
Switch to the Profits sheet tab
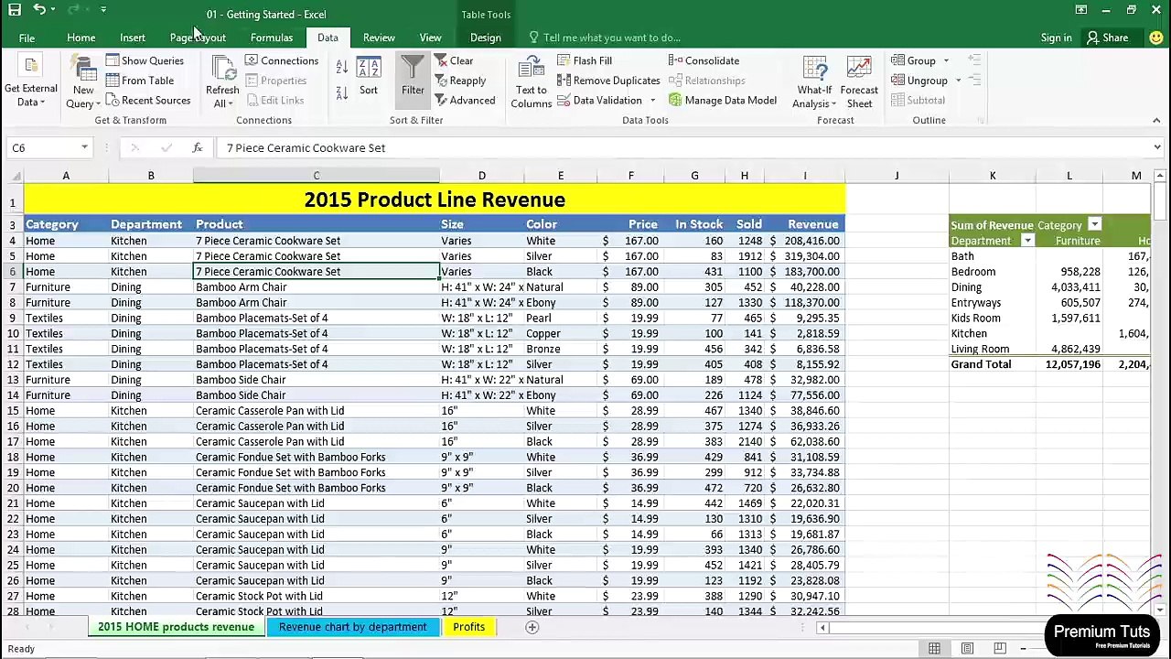point(468,627)
